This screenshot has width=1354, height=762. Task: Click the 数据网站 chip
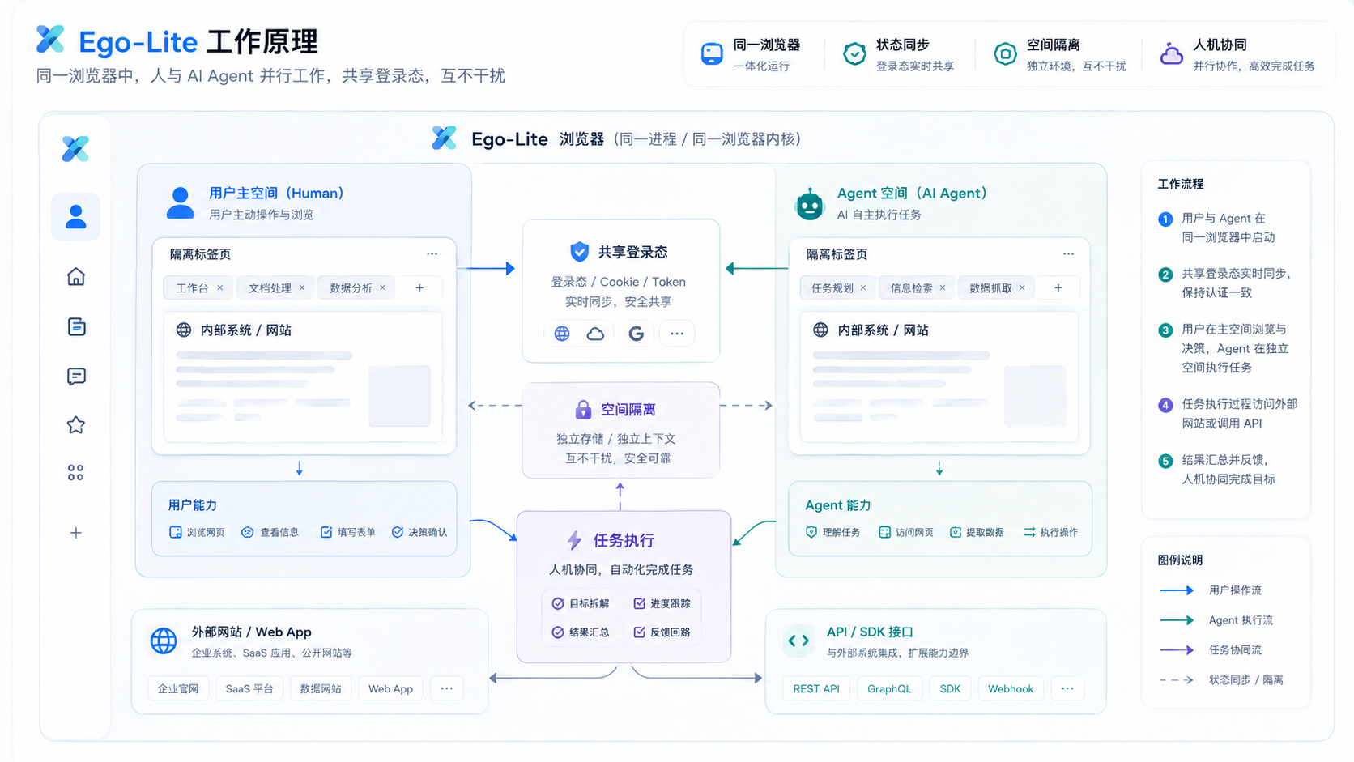(x=321, y=688)
